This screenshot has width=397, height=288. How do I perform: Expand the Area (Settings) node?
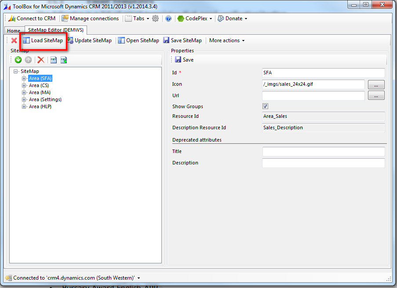click(24, 99)
